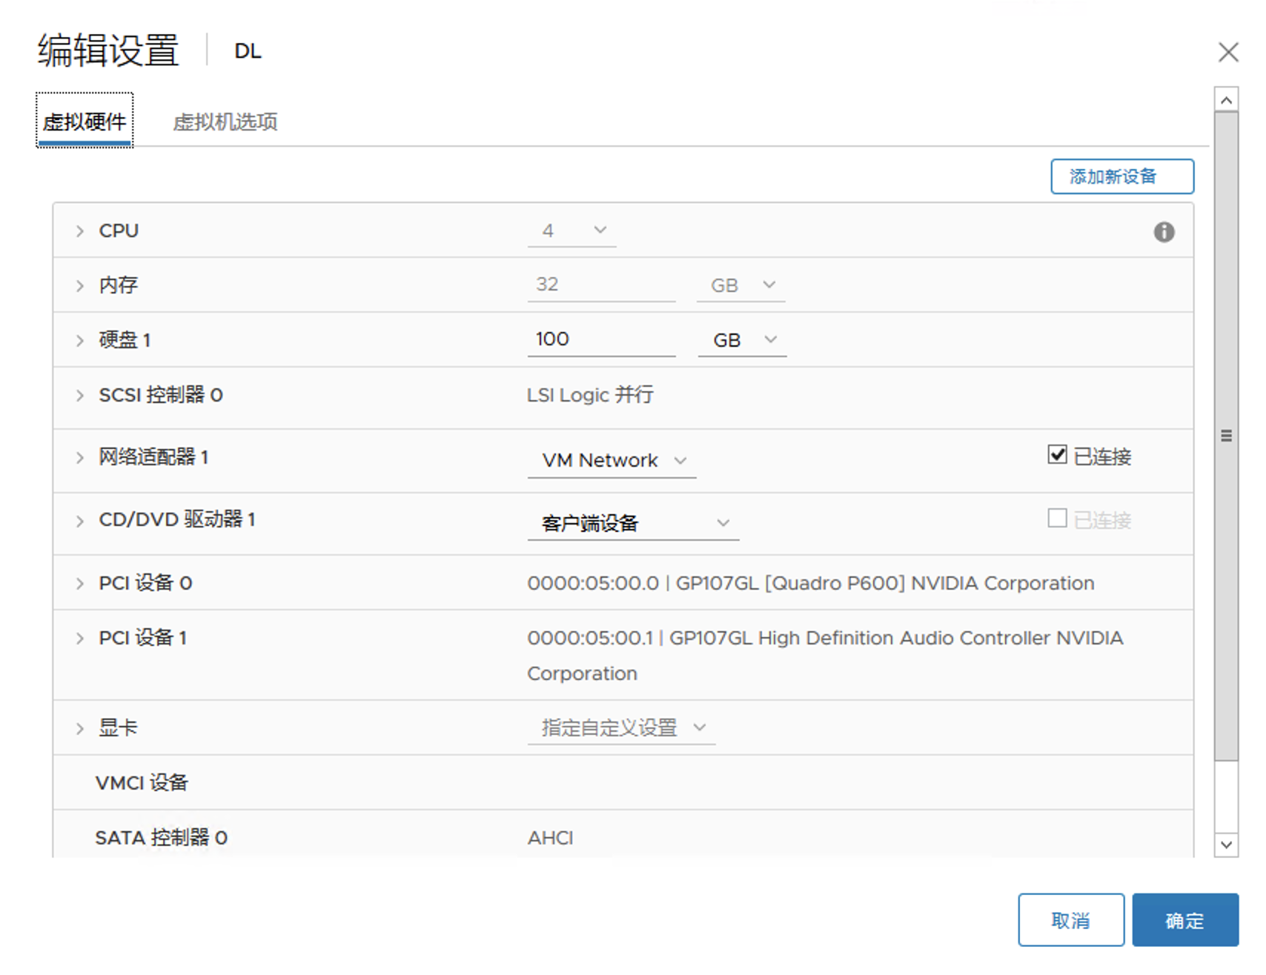Click the scrollbar up arrow
1266x975 pixels.
(1226, 100)
